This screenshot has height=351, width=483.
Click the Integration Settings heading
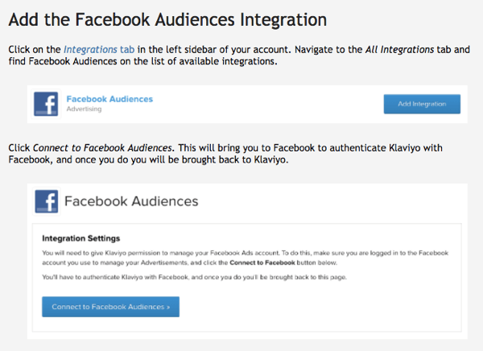(81, 238)
